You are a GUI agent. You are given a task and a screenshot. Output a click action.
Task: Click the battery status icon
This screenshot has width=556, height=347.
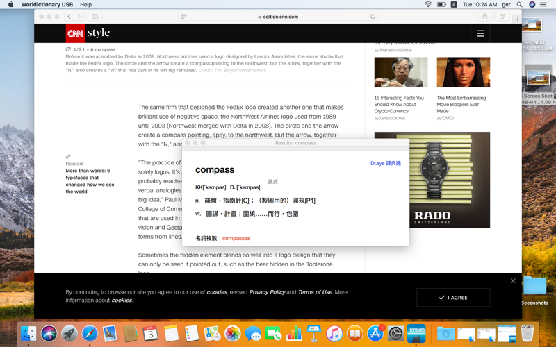441,4
